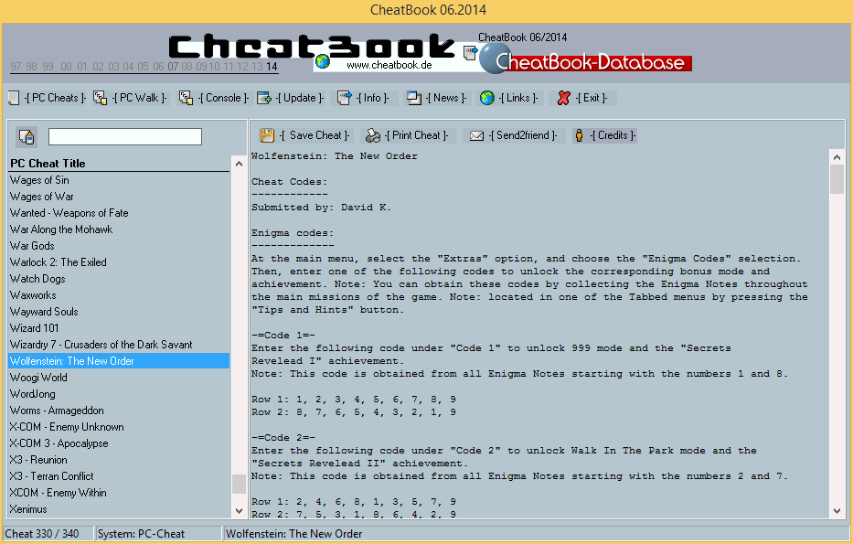Select year 14 in the year strip
853x544 pixels.
[272, 67]
